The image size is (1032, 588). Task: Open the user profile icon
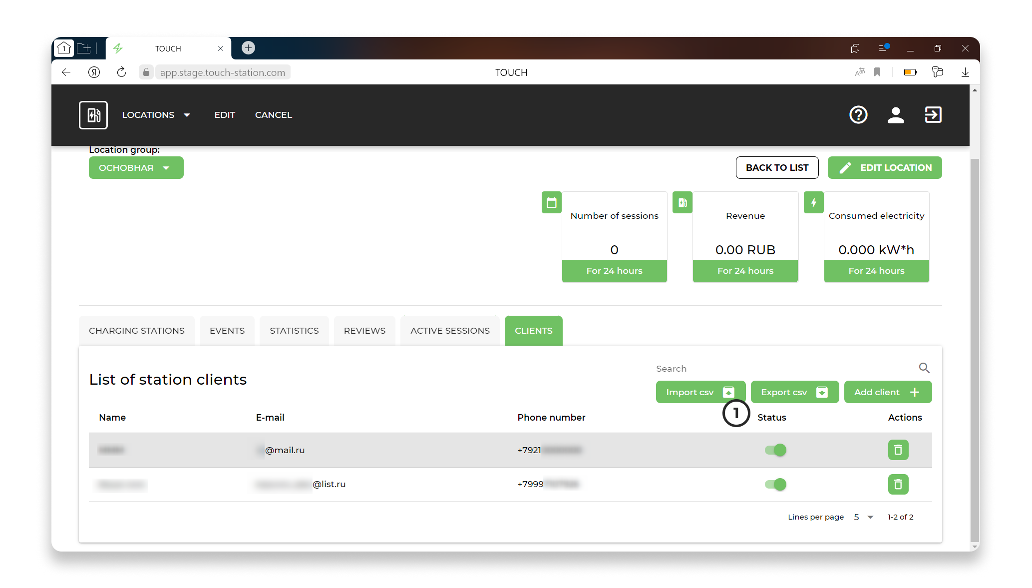(896, 115)
